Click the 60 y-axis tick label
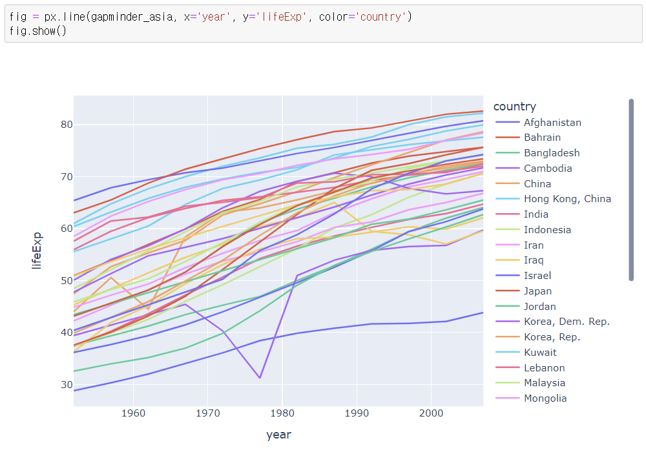Screen dimensions: 646x454 pyautogui.click(x=67, y=229)
